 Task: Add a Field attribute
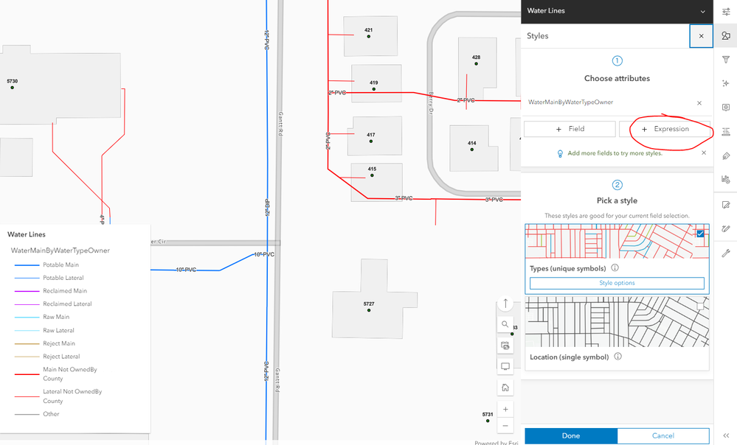(570, 129)
